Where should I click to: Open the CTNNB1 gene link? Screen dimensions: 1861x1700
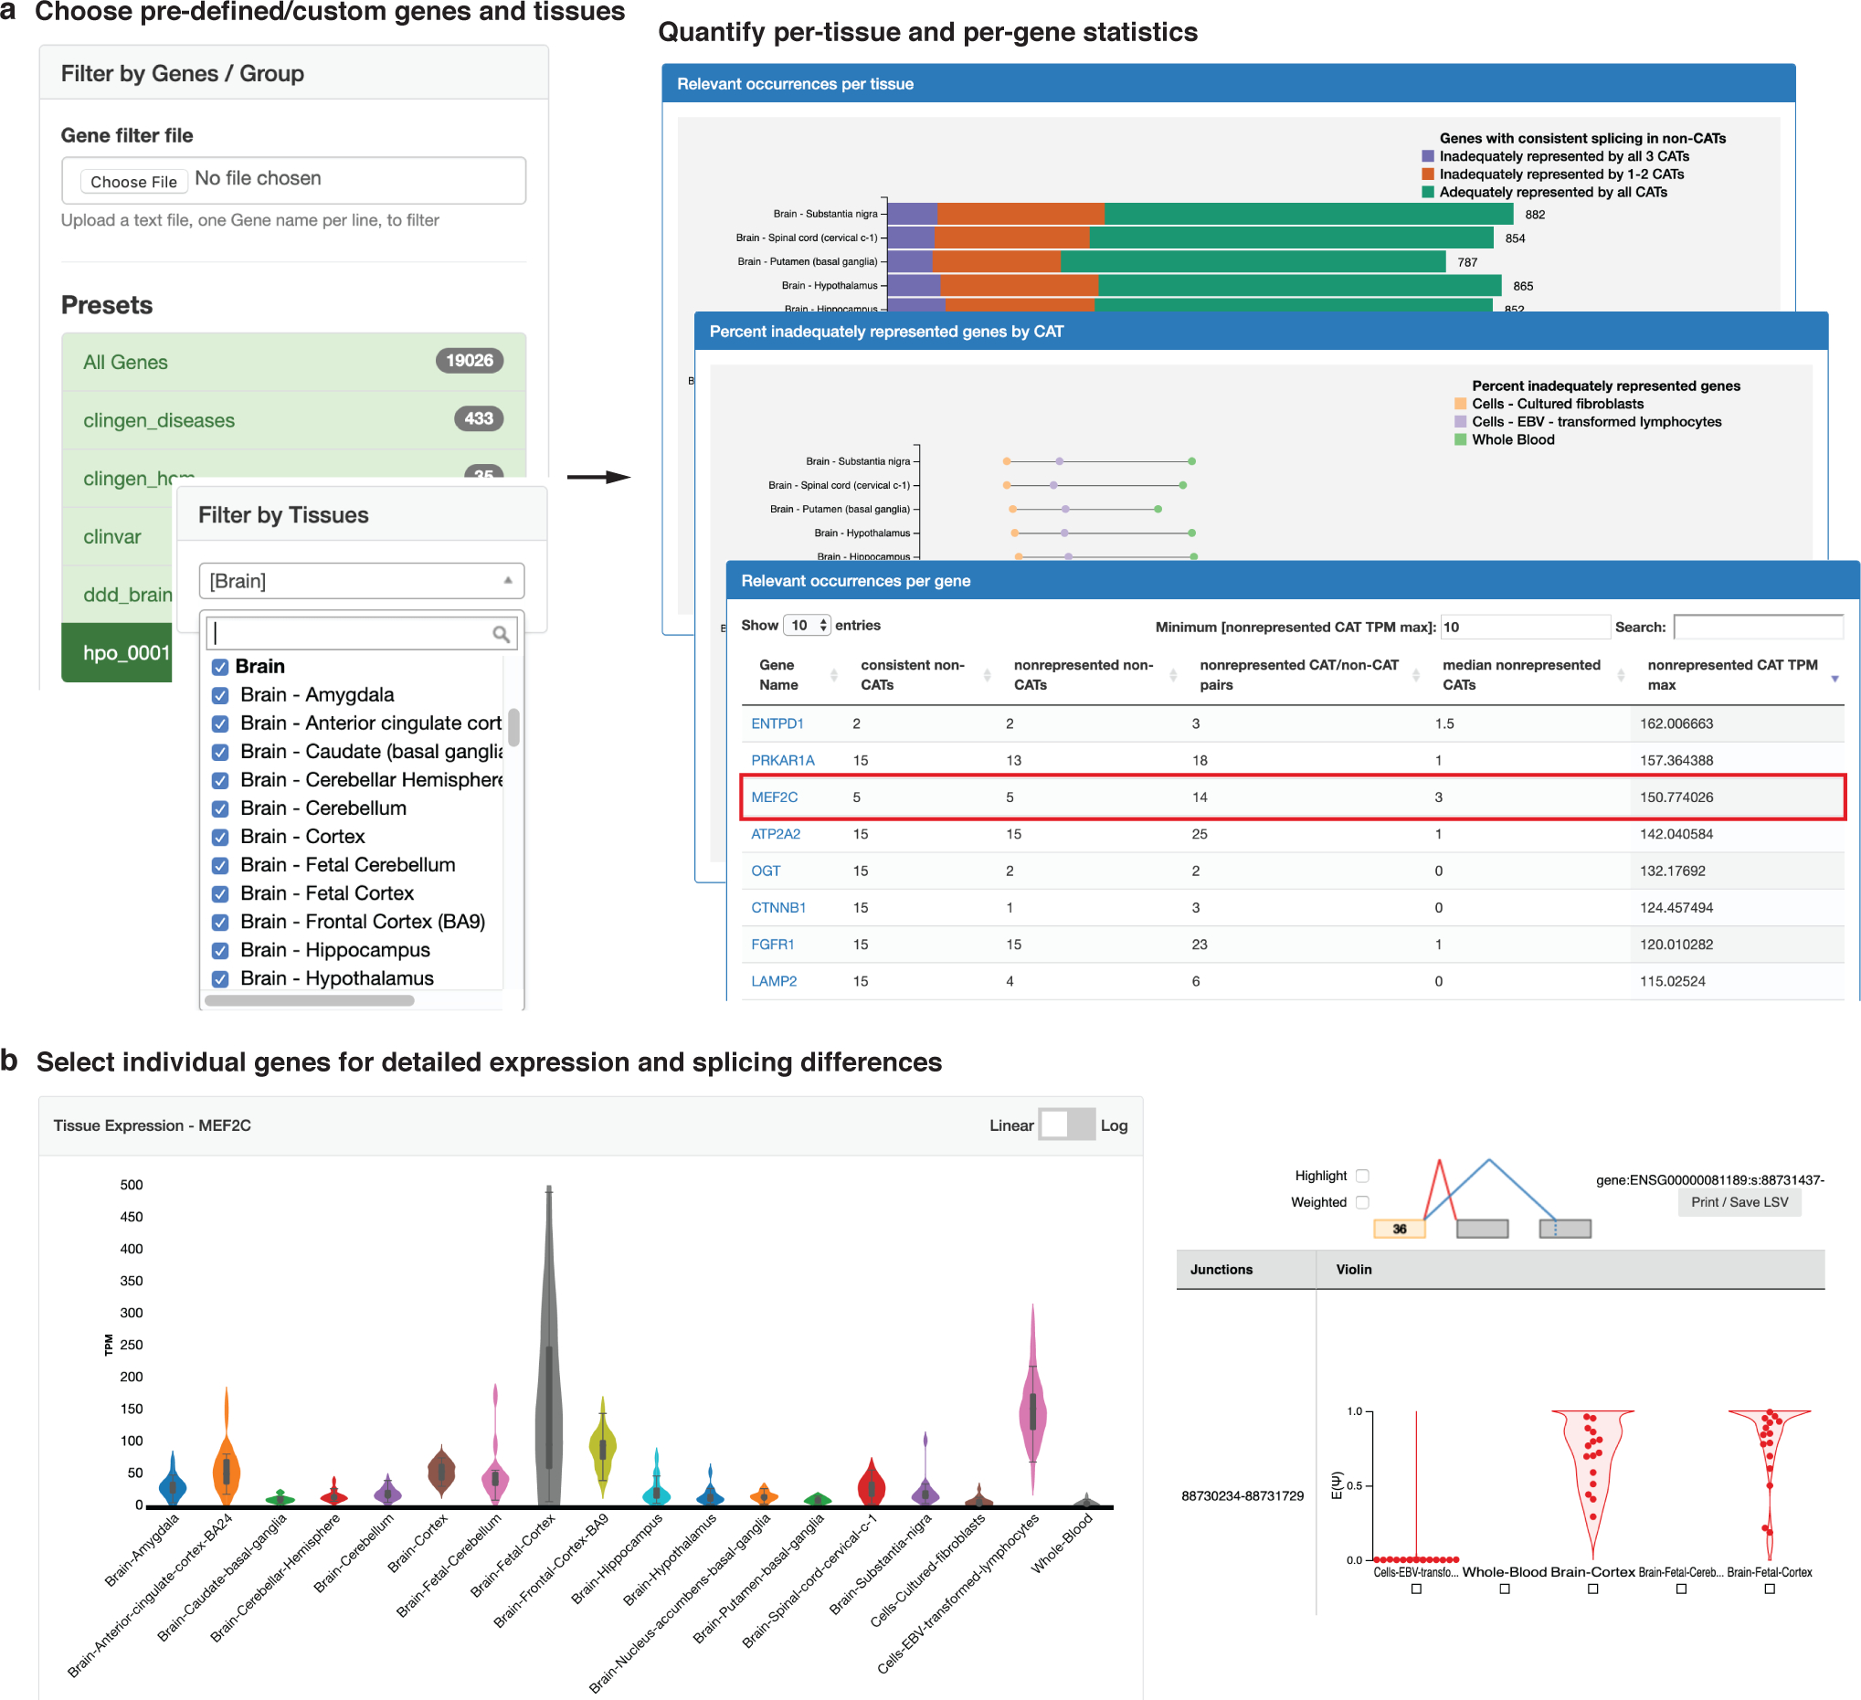(x=778, y=908)
